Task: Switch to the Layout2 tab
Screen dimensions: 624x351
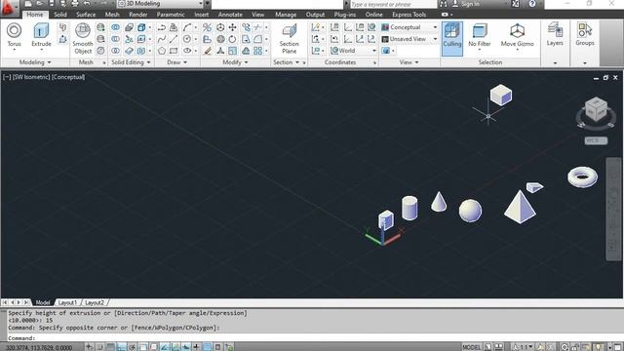Action: tap(95, 303)
